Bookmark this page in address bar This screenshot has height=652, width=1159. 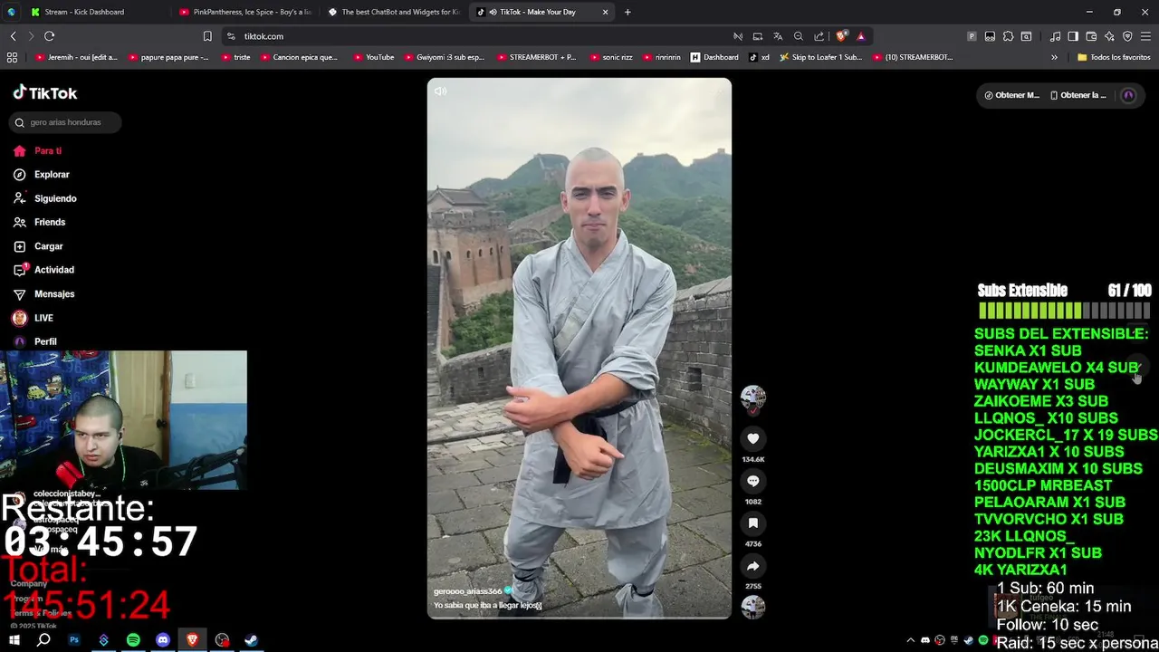(207, 36)
